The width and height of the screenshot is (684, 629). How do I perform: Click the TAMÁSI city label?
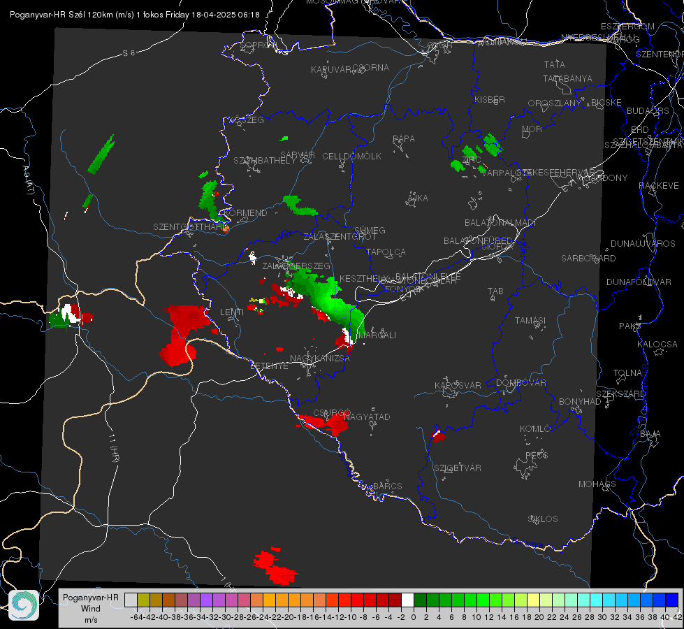coord(530,321)
